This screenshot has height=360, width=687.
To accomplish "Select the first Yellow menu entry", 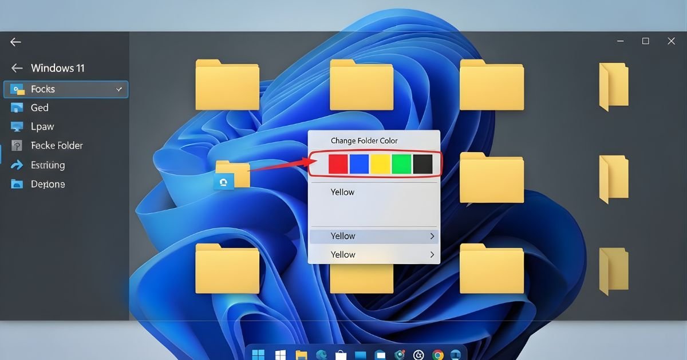I will click(342, 193).
